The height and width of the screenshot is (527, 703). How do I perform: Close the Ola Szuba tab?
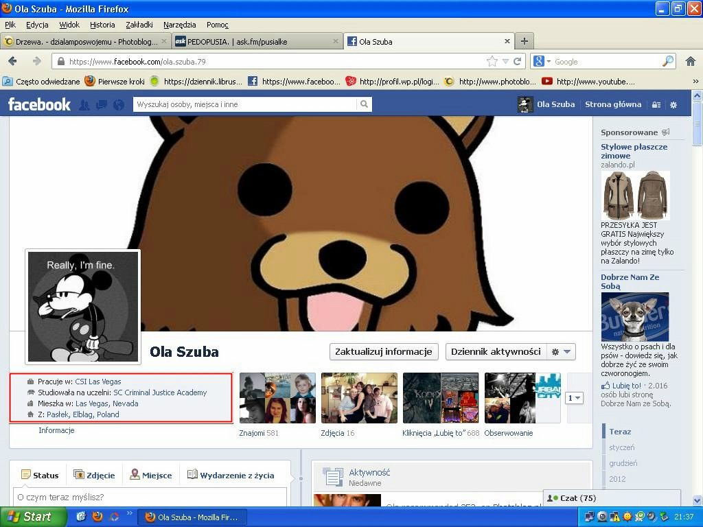click(507, 41)
